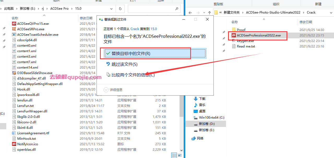Click the D3DBaseSlideShow.exe icon
Image resolution: width=334 pixels, height=158 pixels.
(x=14, y=73)
